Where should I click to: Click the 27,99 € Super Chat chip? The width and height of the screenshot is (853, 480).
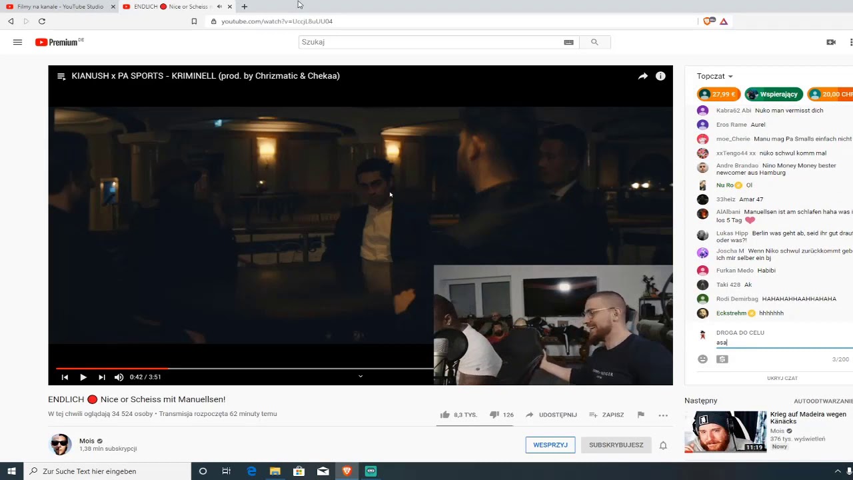718,95
